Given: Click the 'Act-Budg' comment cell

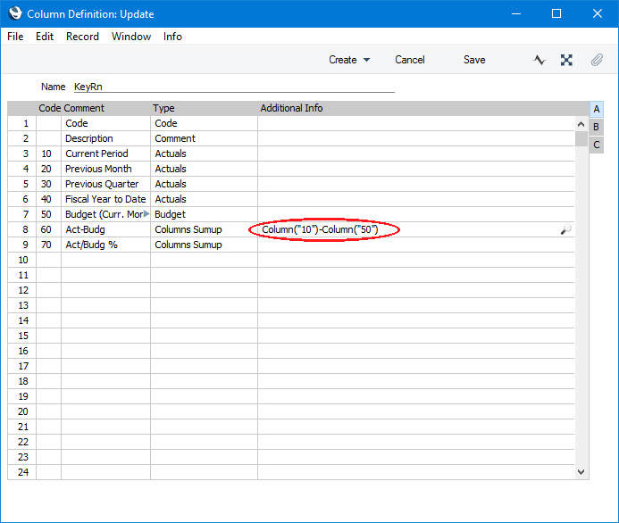Looking at the screenshot, I should pos(105,229).
